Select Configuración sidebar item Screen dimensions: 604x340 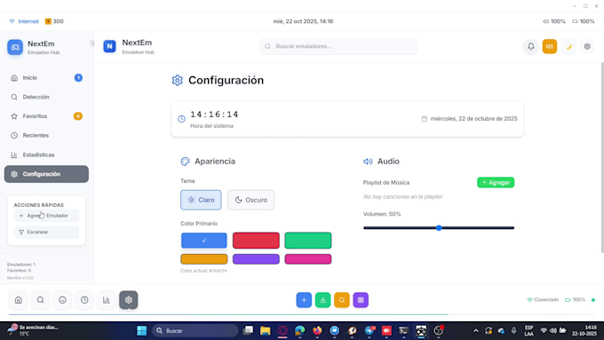click(46, 174)
